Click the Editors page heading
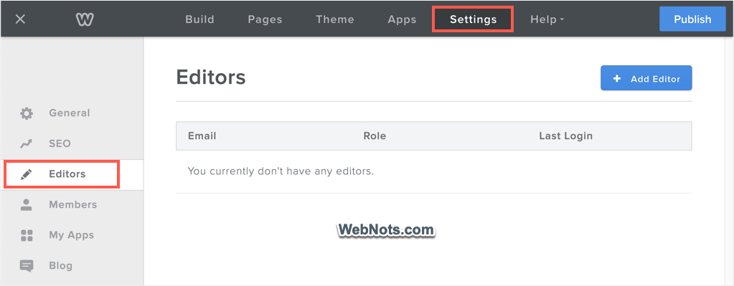This screenshot has width=734, height=286. [x=211, y=77]
